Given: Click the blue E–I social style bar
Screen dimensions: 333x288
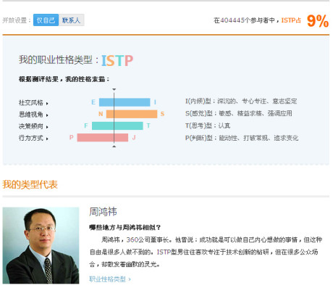Looking at the screenshot, I should [125, 102].
